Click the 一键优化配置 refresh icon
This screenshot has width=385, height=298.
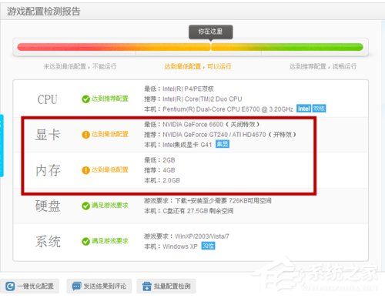10,286
